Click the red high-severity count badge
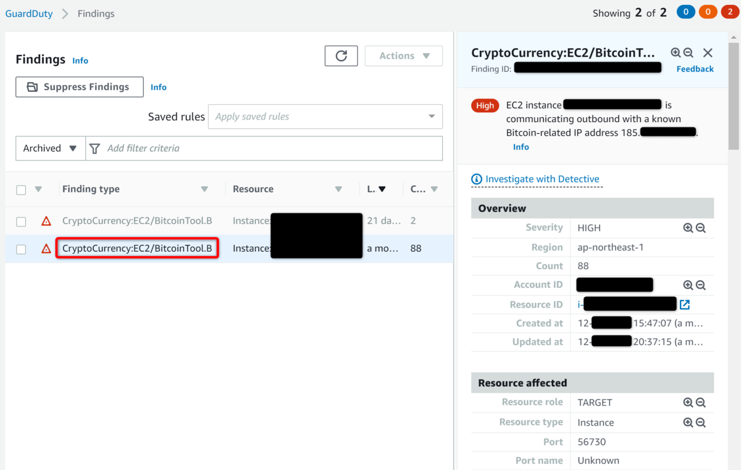The height and width of the screenshot is (470, 741). tap(730, 12)
